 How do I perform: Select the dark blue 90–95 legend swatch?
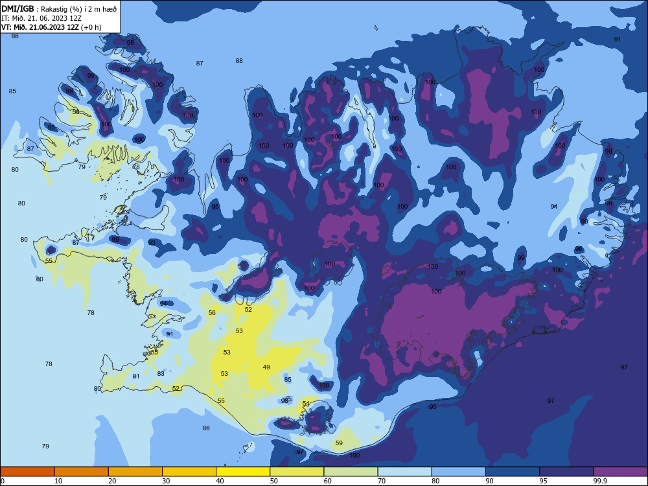[x=513, y=472]
